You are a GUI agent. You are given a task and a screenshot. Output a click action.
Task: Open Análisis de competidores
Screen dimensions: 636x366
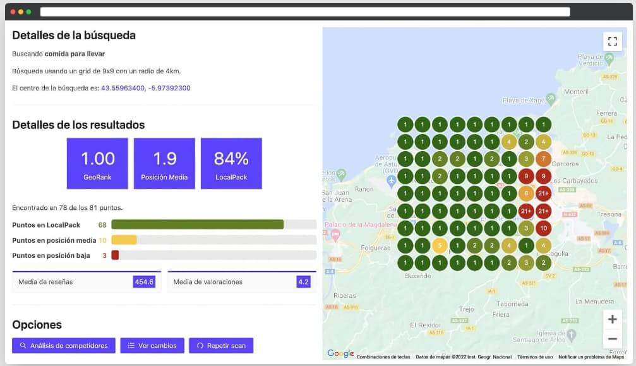pos(64,346)
